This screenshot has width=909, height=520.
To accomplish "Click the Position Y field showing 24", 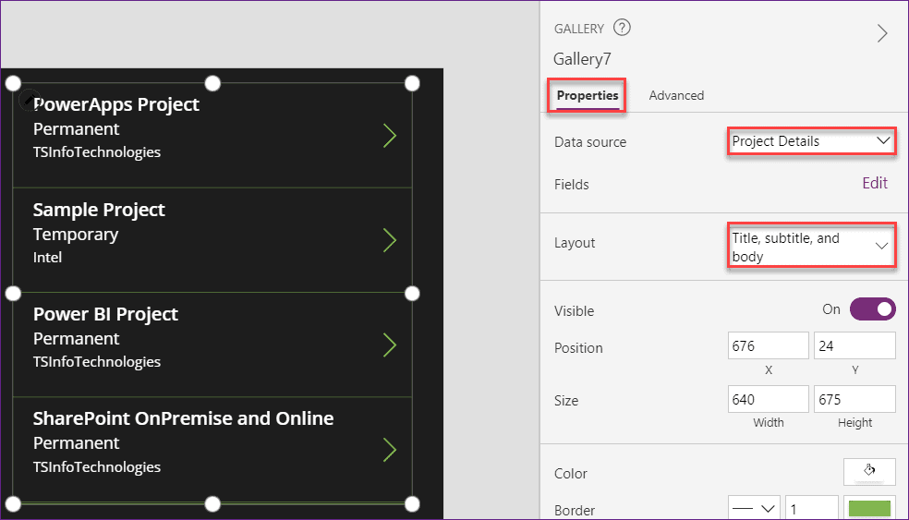I will point(854,345).
